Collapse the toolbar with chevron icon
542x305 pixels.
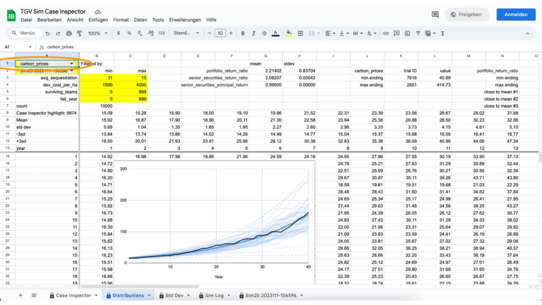pos(527,33)
